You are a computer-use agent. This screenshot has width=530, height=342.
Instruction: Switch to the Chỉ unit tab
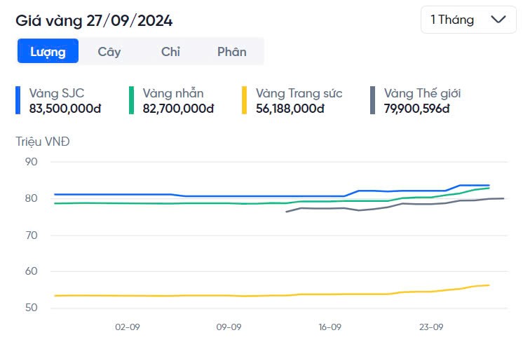pyautogui.click(x=170, y=51)
